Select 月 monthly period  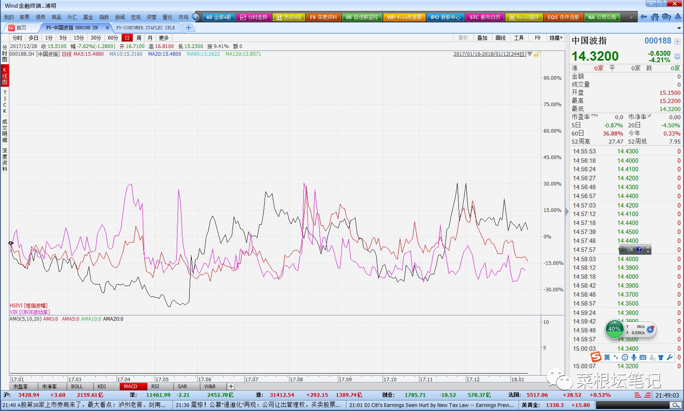pos(150,38)
